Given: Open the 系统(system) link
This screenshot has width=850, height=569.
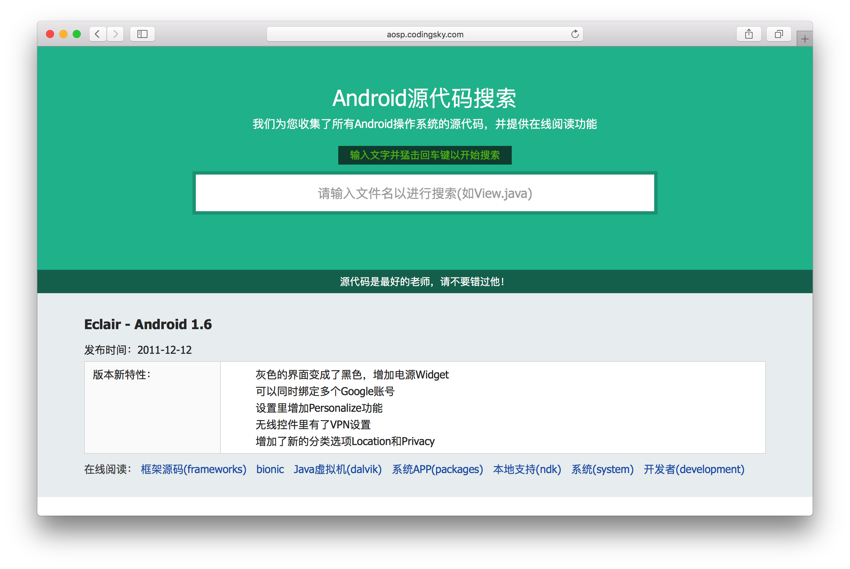Looking at the screenshot, I should (602, 469).
